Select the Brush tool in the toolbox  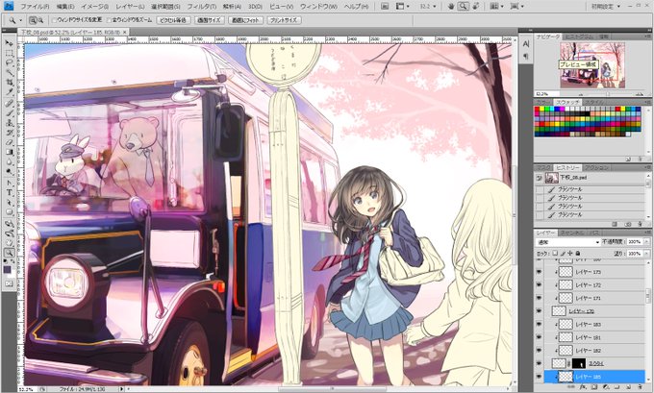pyautogui.click(x=10, y=113)
